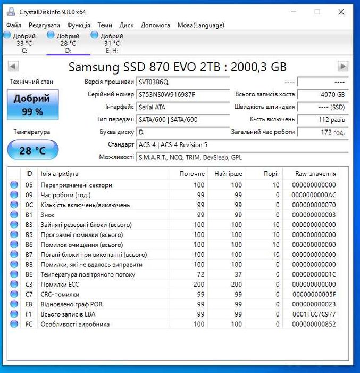Click the status icon for attribute 0C
Viewport: 360px width, 373px height.
click(14, 205)
